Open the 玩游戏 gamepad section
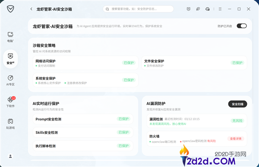 (x=10, y=124)
